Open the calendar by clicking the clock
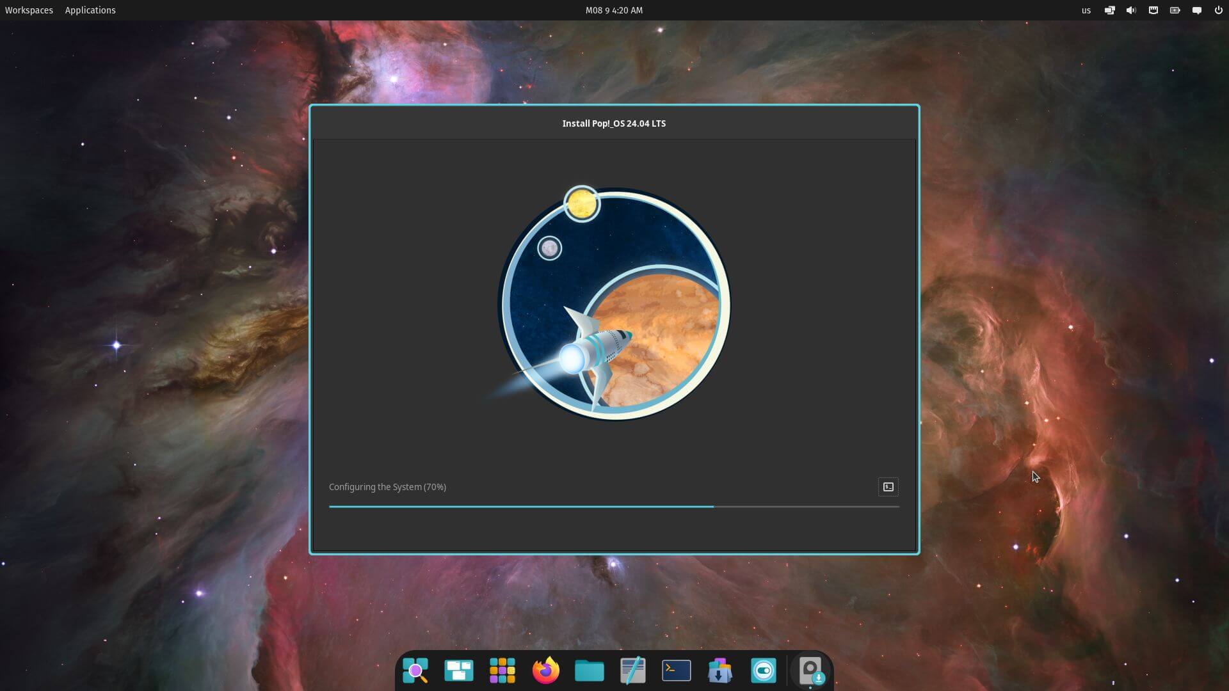1229x691 pixels. point(613,10)
